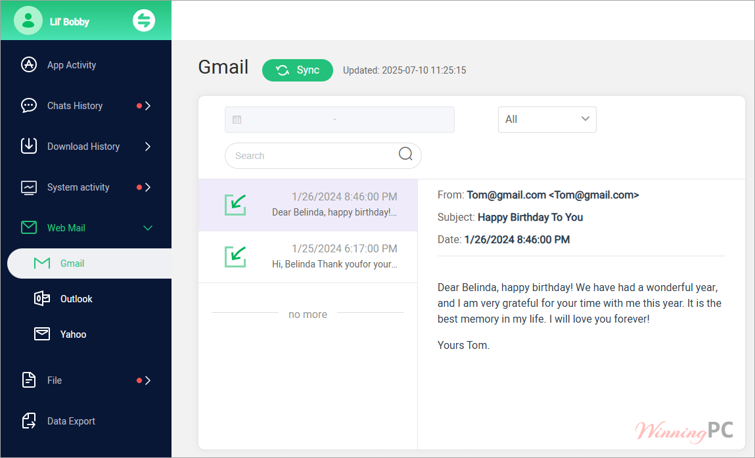This screenshot has width=755, height=458.
Task: Click preview text 'Dear Belinda, happy birthday!...'
Action: [334, 212]
